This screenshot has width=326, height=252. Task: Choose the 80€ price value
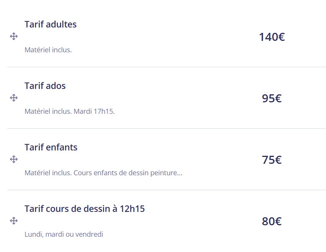pos(272,221)
